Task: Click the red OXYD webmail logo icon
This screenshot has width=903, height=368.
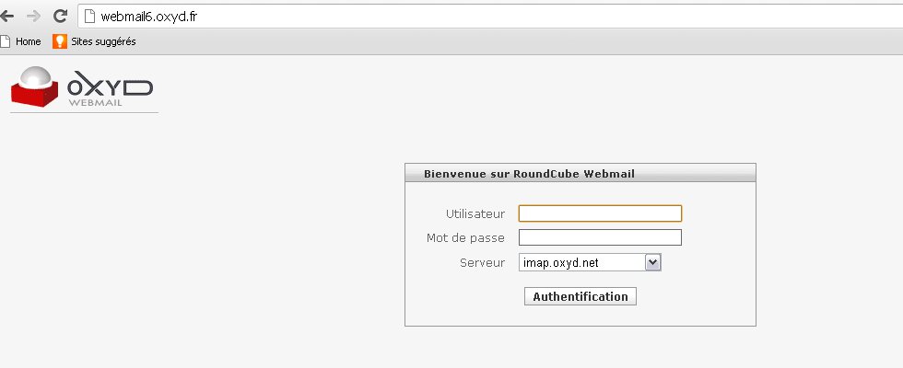Action: click(x=35, y=86)
